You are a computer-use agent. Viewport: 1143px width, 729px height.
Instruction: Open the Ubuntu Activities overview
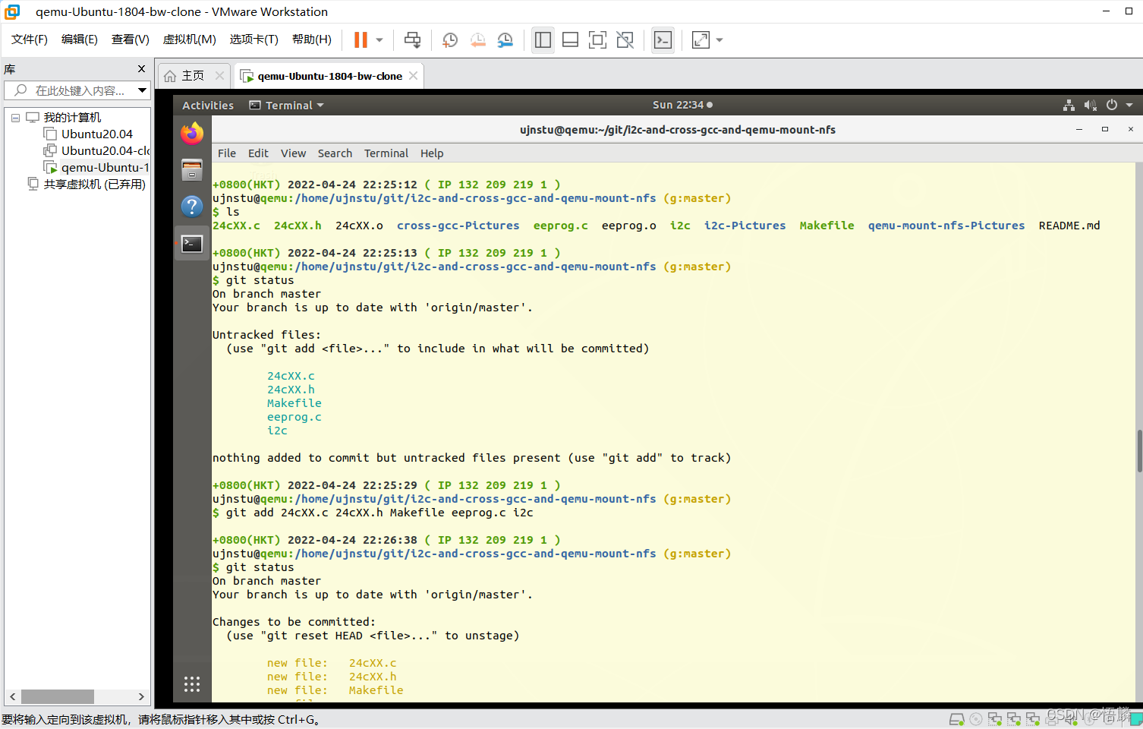pyautogui.click(x=208, y=106)
